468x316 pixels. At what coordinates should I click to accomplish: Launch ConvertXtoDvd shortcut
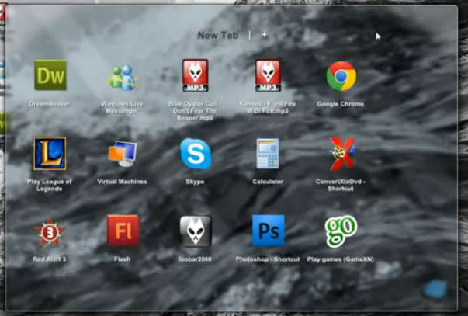341,154
